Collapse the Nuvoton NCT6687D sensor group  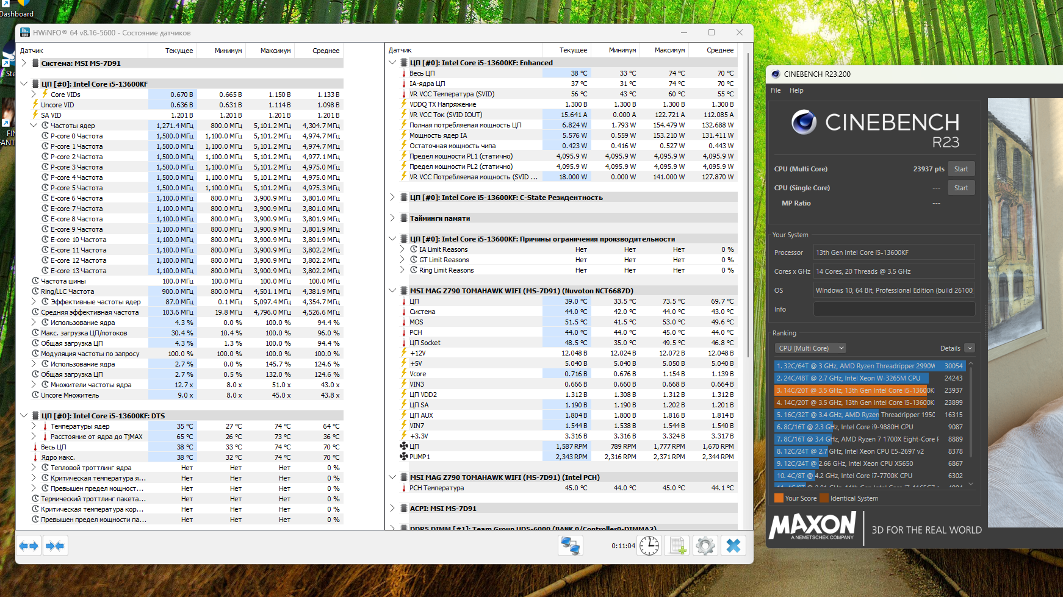coord(392,291)
